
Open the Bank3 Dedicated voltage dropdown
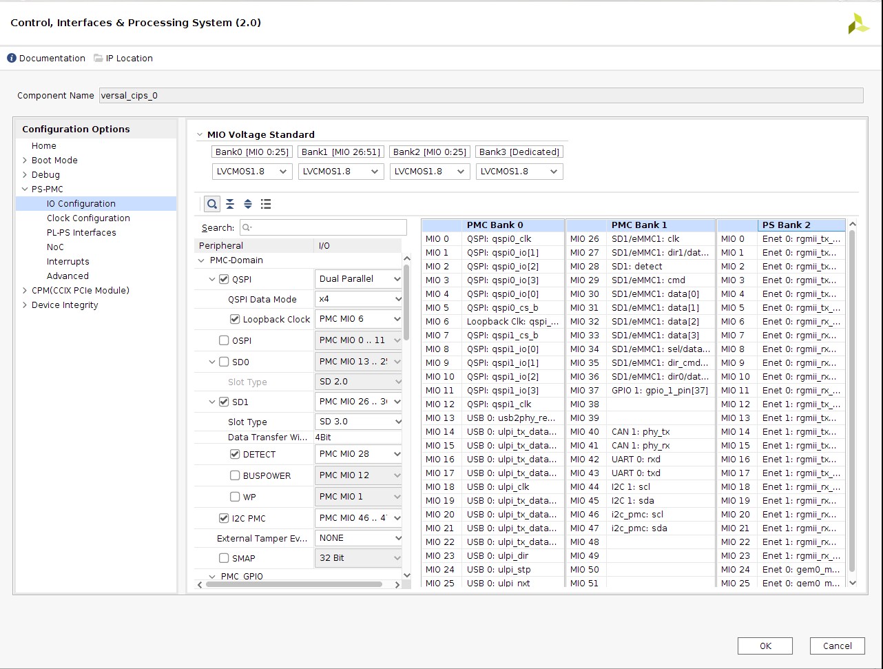pyautogui.click(x=519, y=172)
